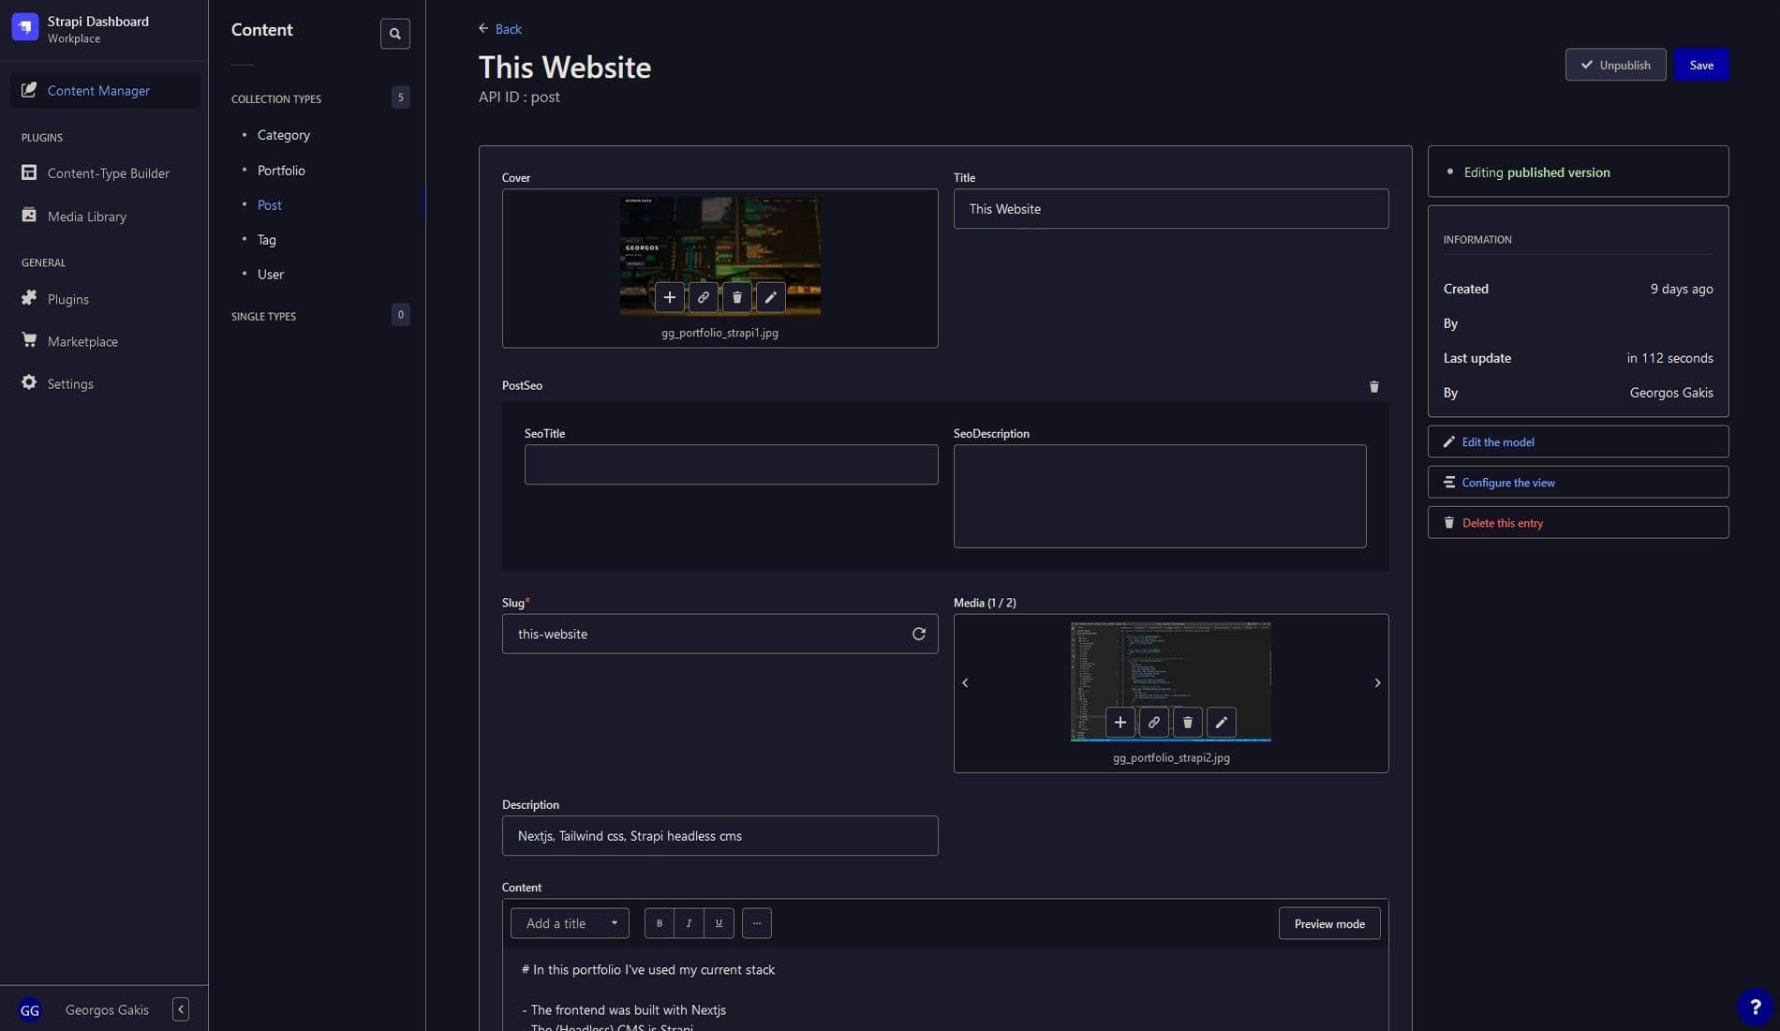The width and height of the screenshot is (1780, 1031).
Task: Go Back to the entries list
Action: pos(500,29)
